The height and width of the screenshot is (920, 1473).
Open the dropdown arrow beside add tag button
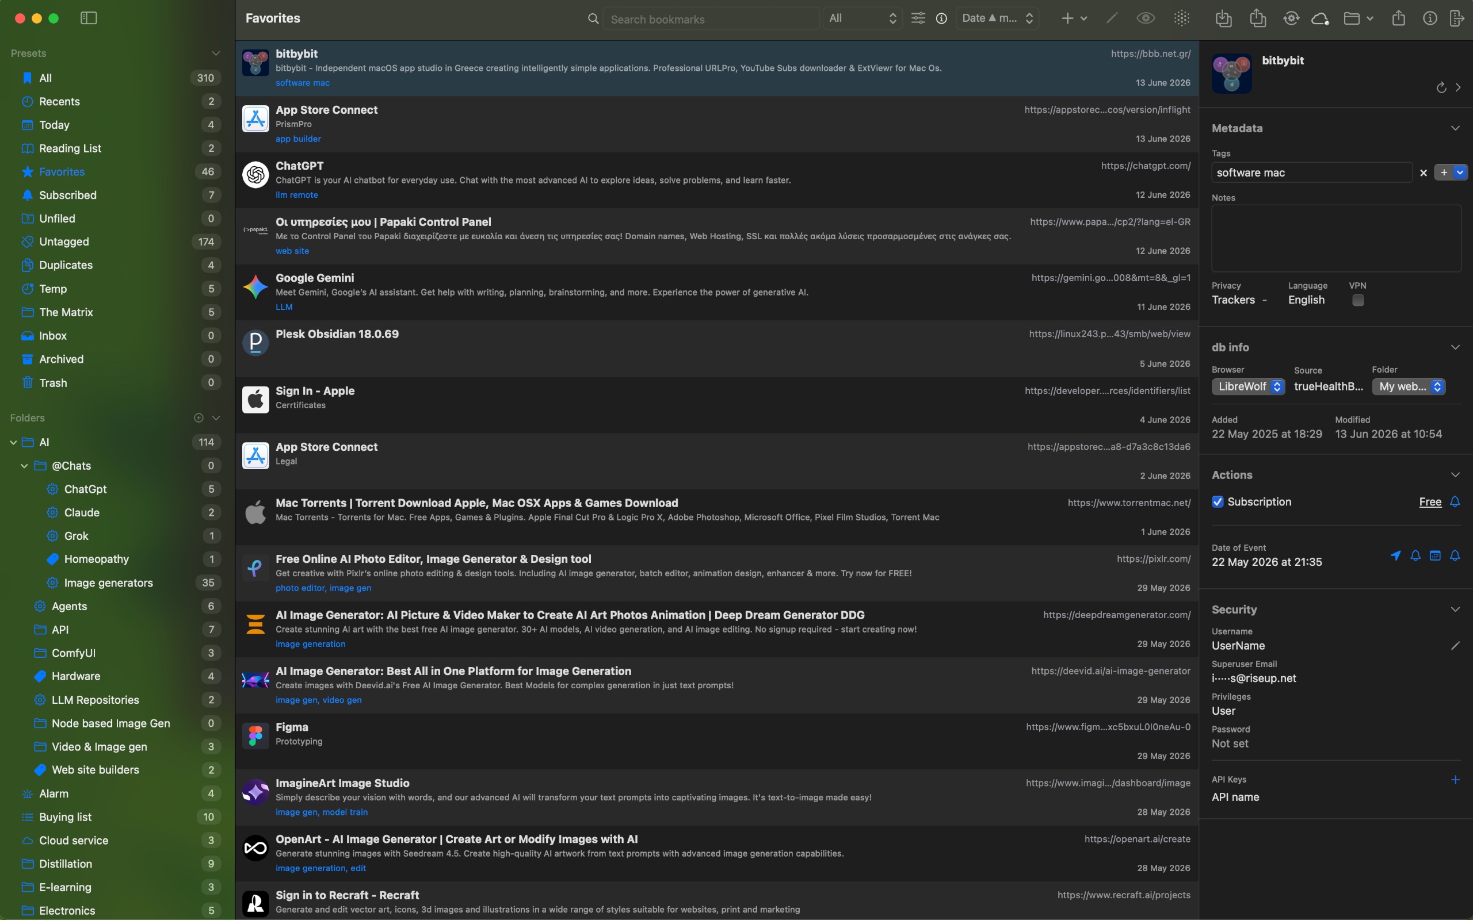[x=1460, y=173]
